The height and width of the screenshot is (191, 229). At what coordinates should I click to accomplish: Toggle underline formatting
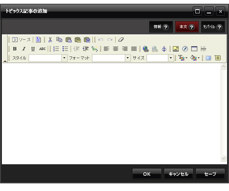point(33,49)
